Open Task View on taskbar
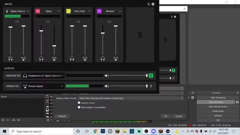 coord(87,131)
